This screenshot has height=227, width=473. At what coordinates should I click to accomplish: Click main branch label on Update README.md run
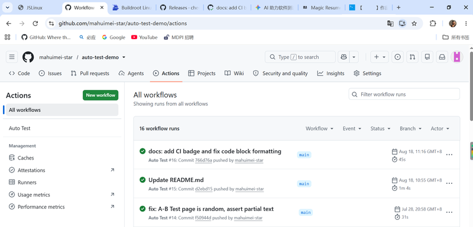coord(304,184)
